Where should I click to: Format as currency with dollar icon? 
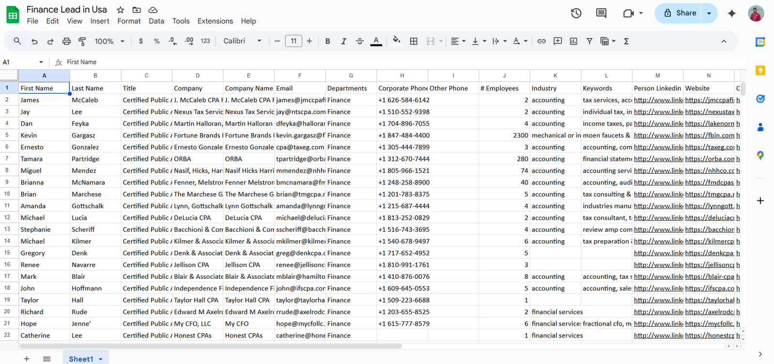141,41
